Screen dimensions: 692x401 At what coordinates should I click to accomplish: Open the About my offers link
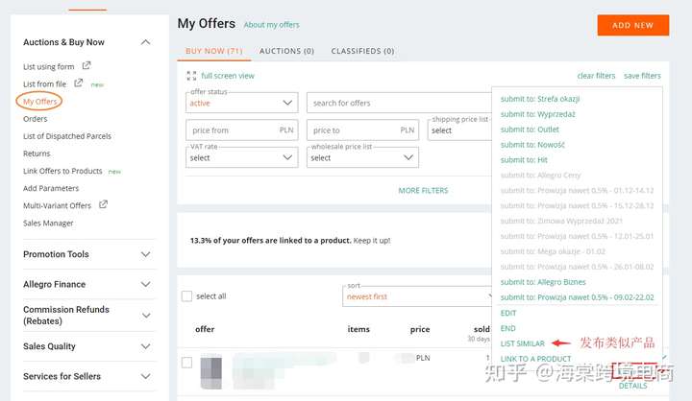coord(271,25)
